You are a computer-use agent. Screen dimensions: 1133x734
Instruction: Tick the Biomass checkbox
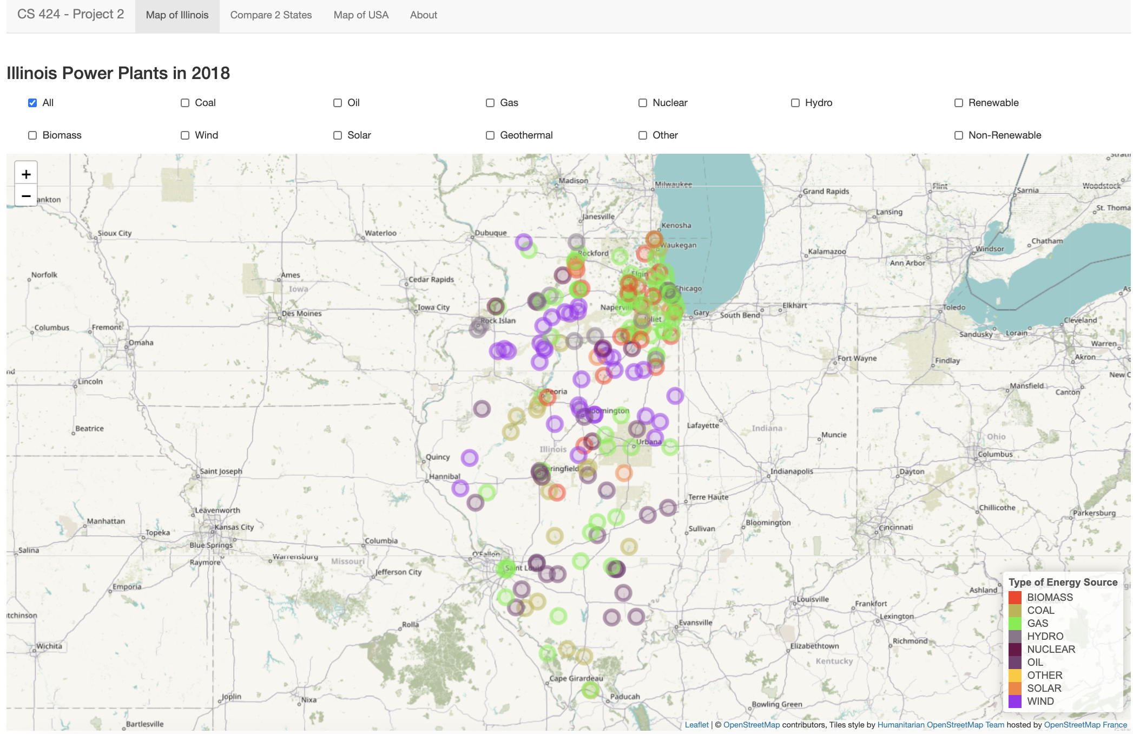pyautogui.click(x=32, y=135)
